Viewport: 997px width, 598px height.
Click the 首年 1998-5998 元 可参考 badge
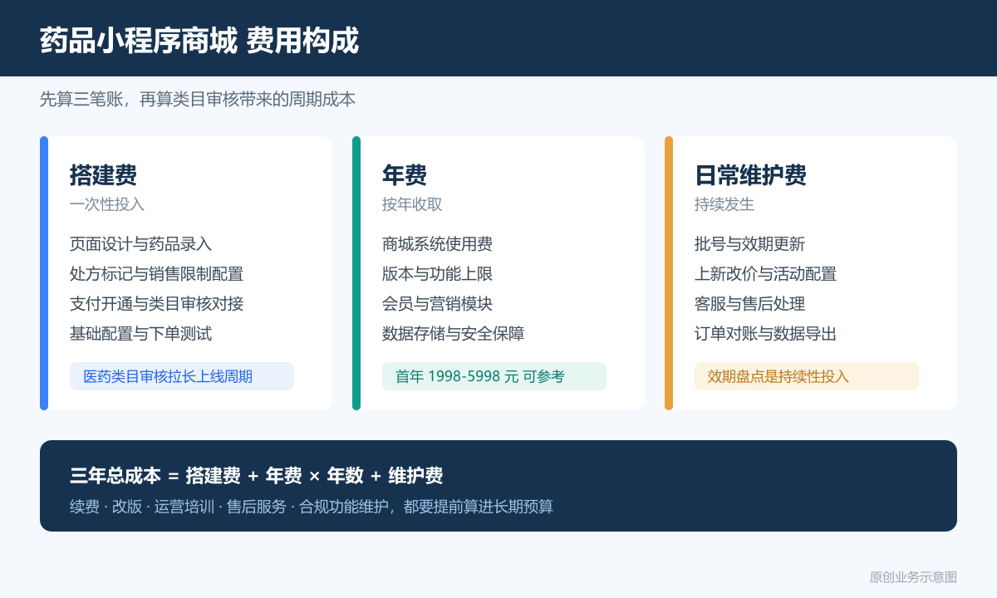pyautogui.click(x=494, y=376)
